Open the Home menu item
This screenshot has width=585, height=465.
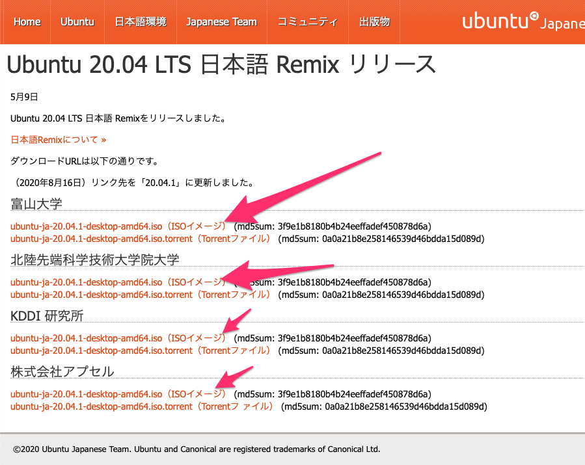point(27,21)
